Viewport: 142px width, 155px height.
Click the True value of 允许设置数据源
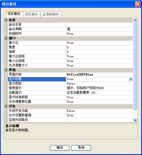pos(70,116)
